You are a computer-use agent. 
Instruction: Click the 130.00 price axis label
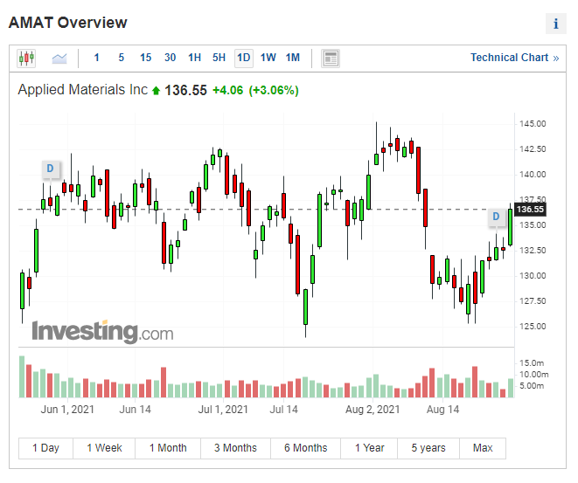[x=533, y=276]
